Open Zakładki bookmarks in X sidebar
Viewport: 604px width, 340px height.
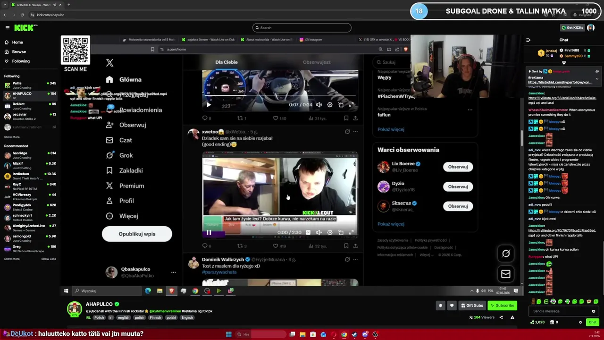click(x=124, y=170)
